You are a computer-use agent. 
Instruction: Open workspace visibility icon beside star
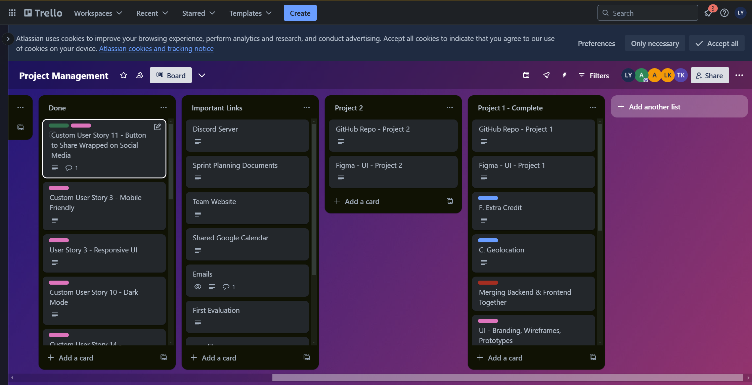click(140, 75)
